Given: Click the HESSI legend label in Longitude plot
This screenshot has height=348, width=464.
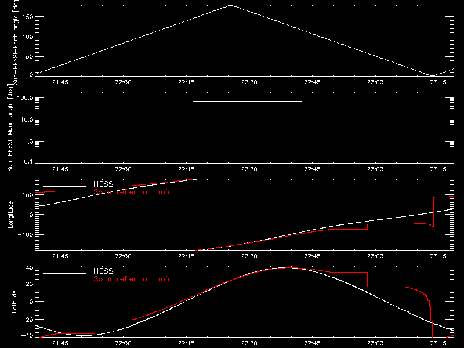Looking at the screenshot, I should point(104,184).
